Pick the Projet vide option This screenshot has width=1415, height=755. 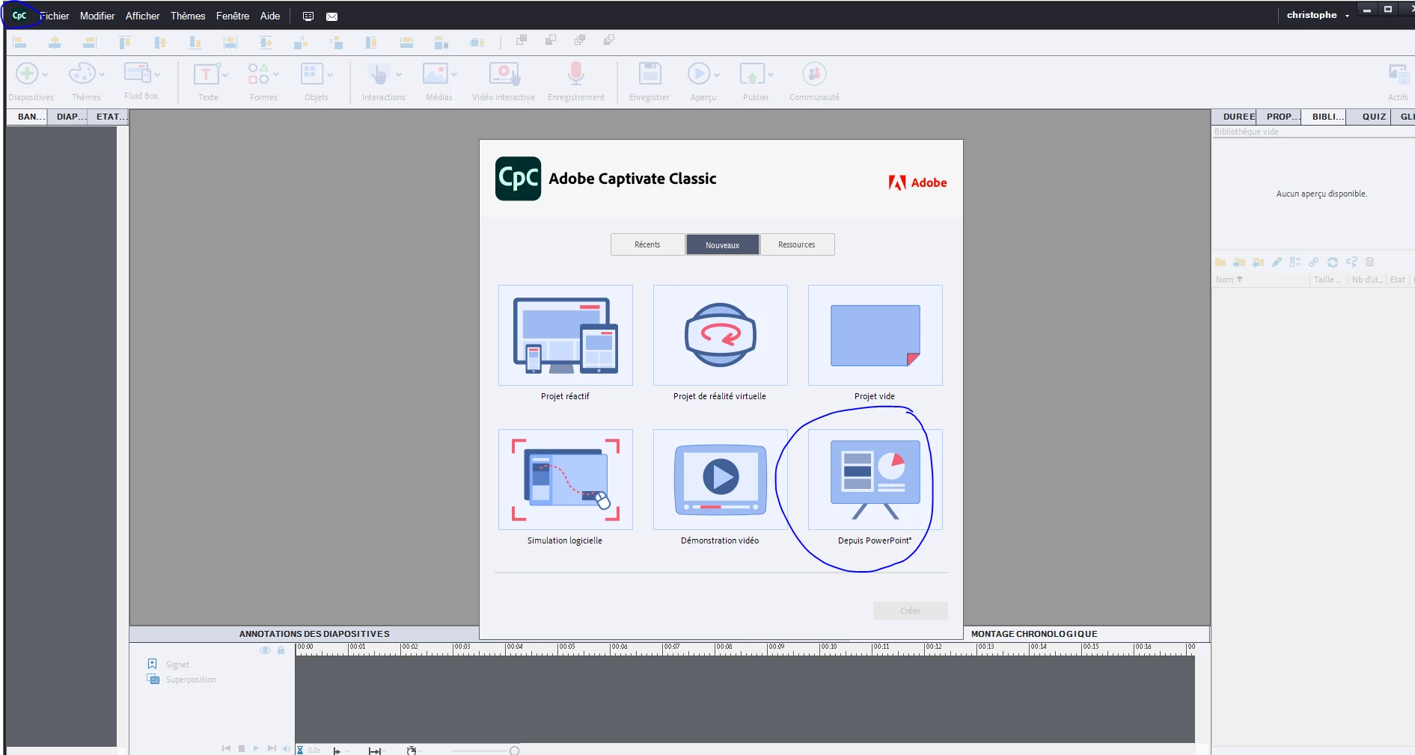point(875,335)
